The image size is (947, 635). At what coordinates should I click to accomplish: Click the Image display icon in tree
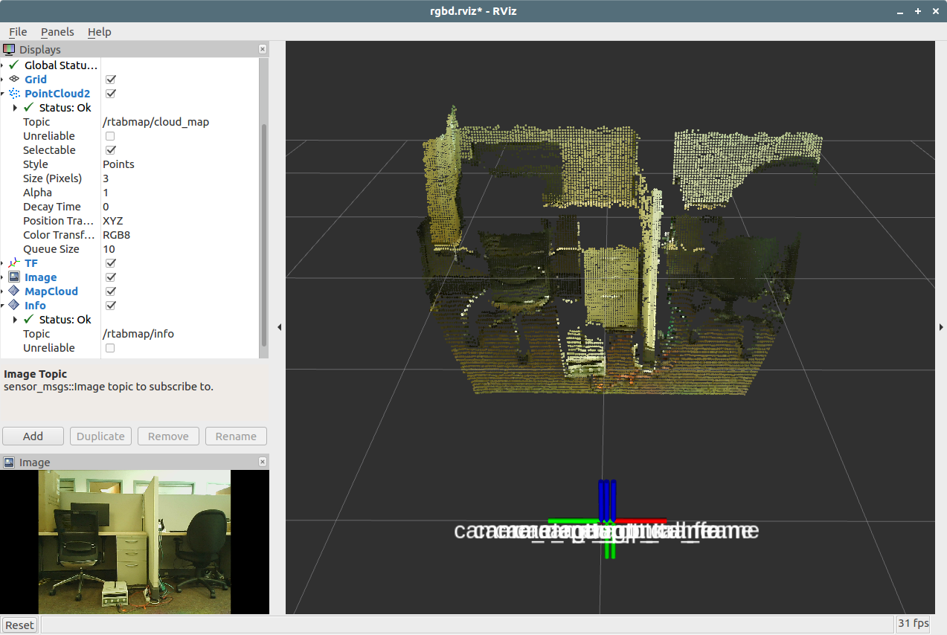[14, 277]
